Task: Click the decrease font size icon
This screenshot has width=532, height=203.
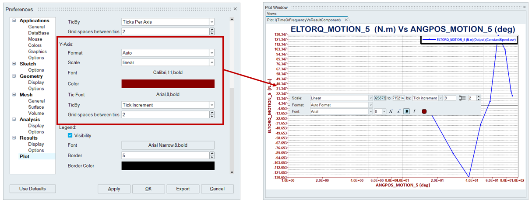Action: 399,111
